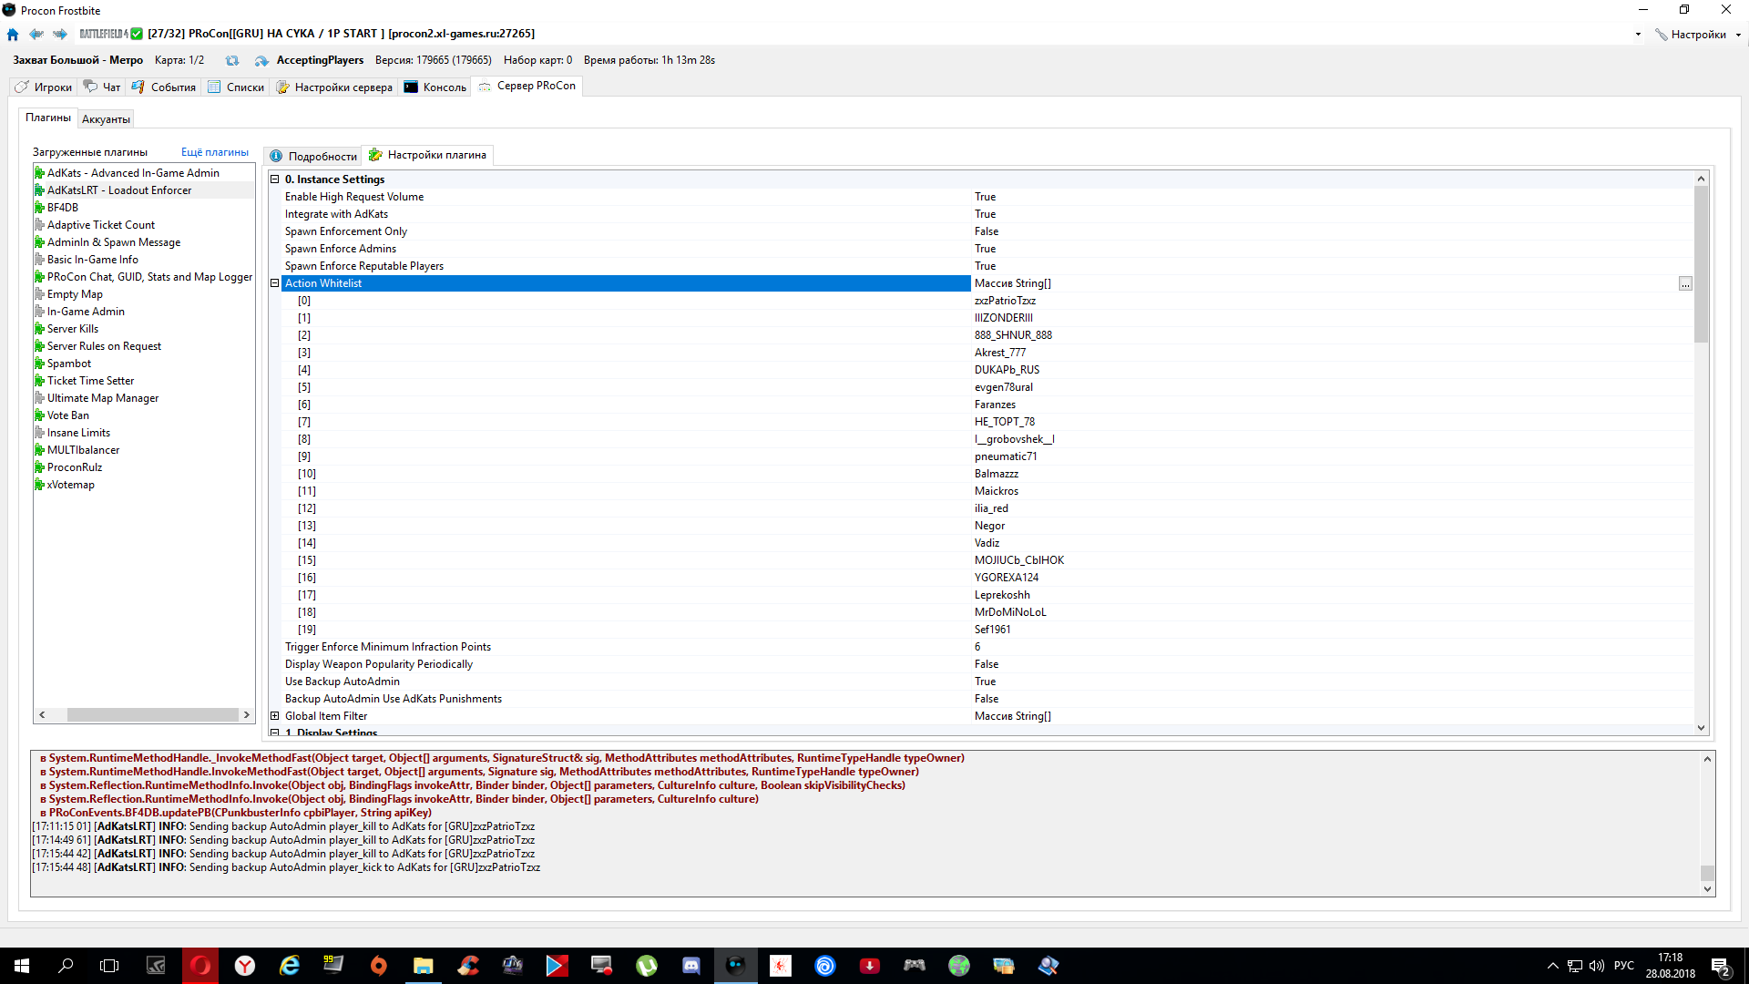Collapse the 1. Display Settings section
This screenshot has width=1749, height=984.
(274, 733)
